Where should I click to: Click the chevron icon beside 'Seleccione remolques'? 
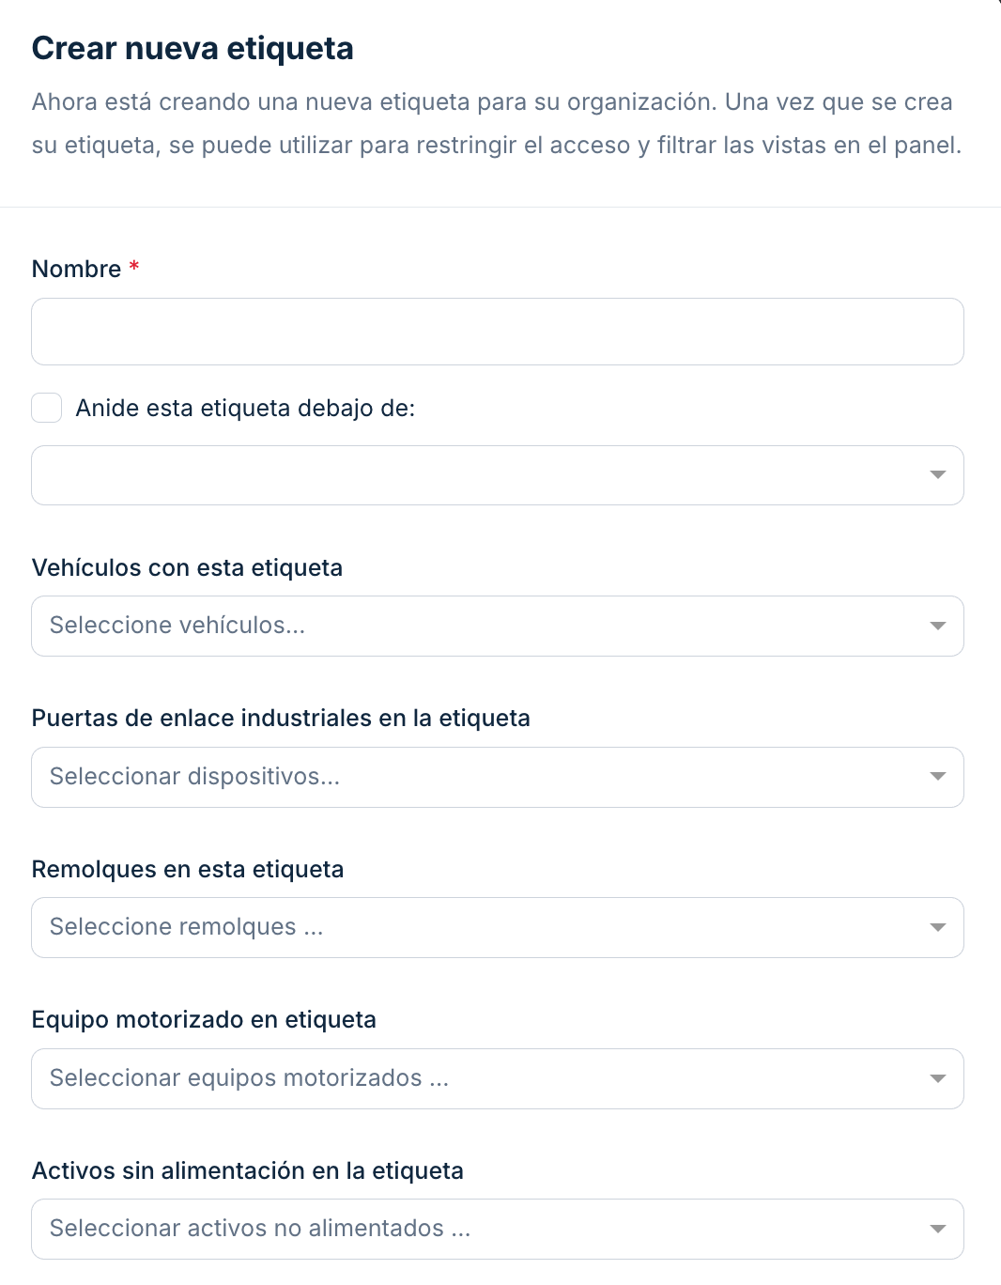[938, 927]
